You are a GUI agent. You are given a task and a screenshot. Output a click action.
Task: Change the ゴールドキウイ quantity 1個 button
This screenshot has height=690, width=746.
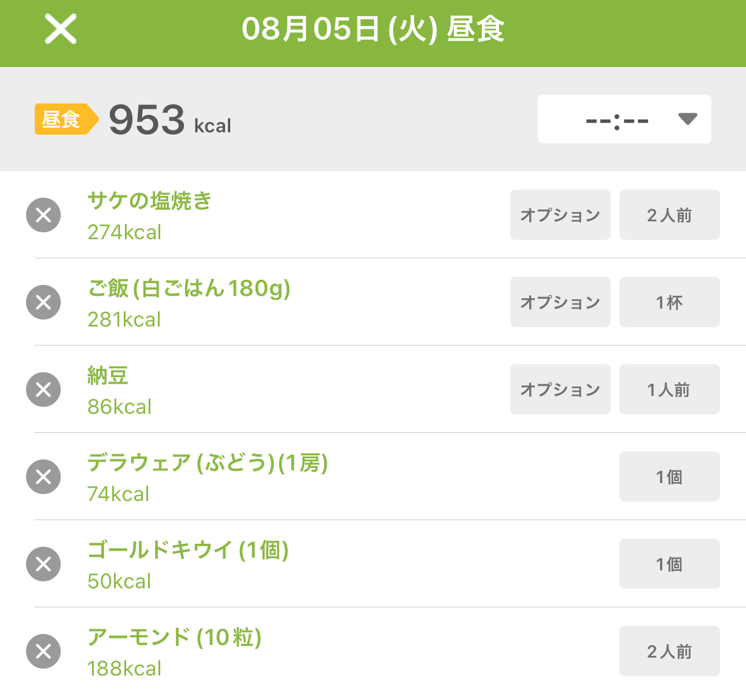coord(670,563)
